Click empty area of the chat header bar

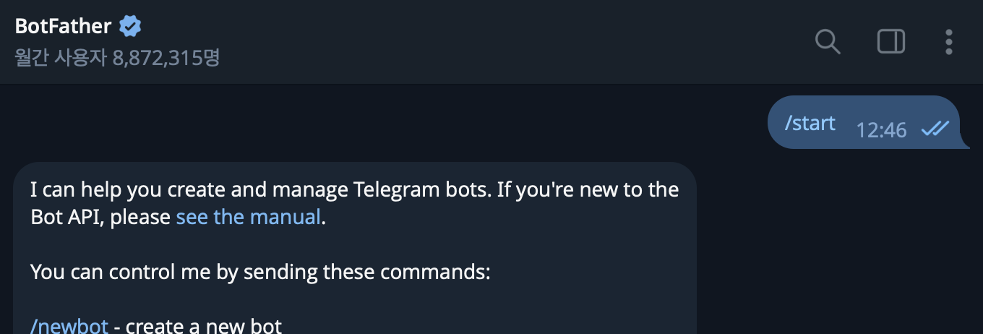click(x=506, y=41)
